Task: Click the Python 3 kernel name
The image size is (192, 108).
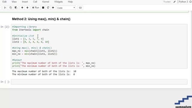Action: pos(183,2)
